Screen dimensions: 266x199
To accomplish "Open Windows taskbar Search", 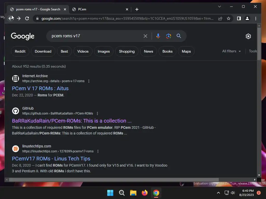I will tap(122, 193).
